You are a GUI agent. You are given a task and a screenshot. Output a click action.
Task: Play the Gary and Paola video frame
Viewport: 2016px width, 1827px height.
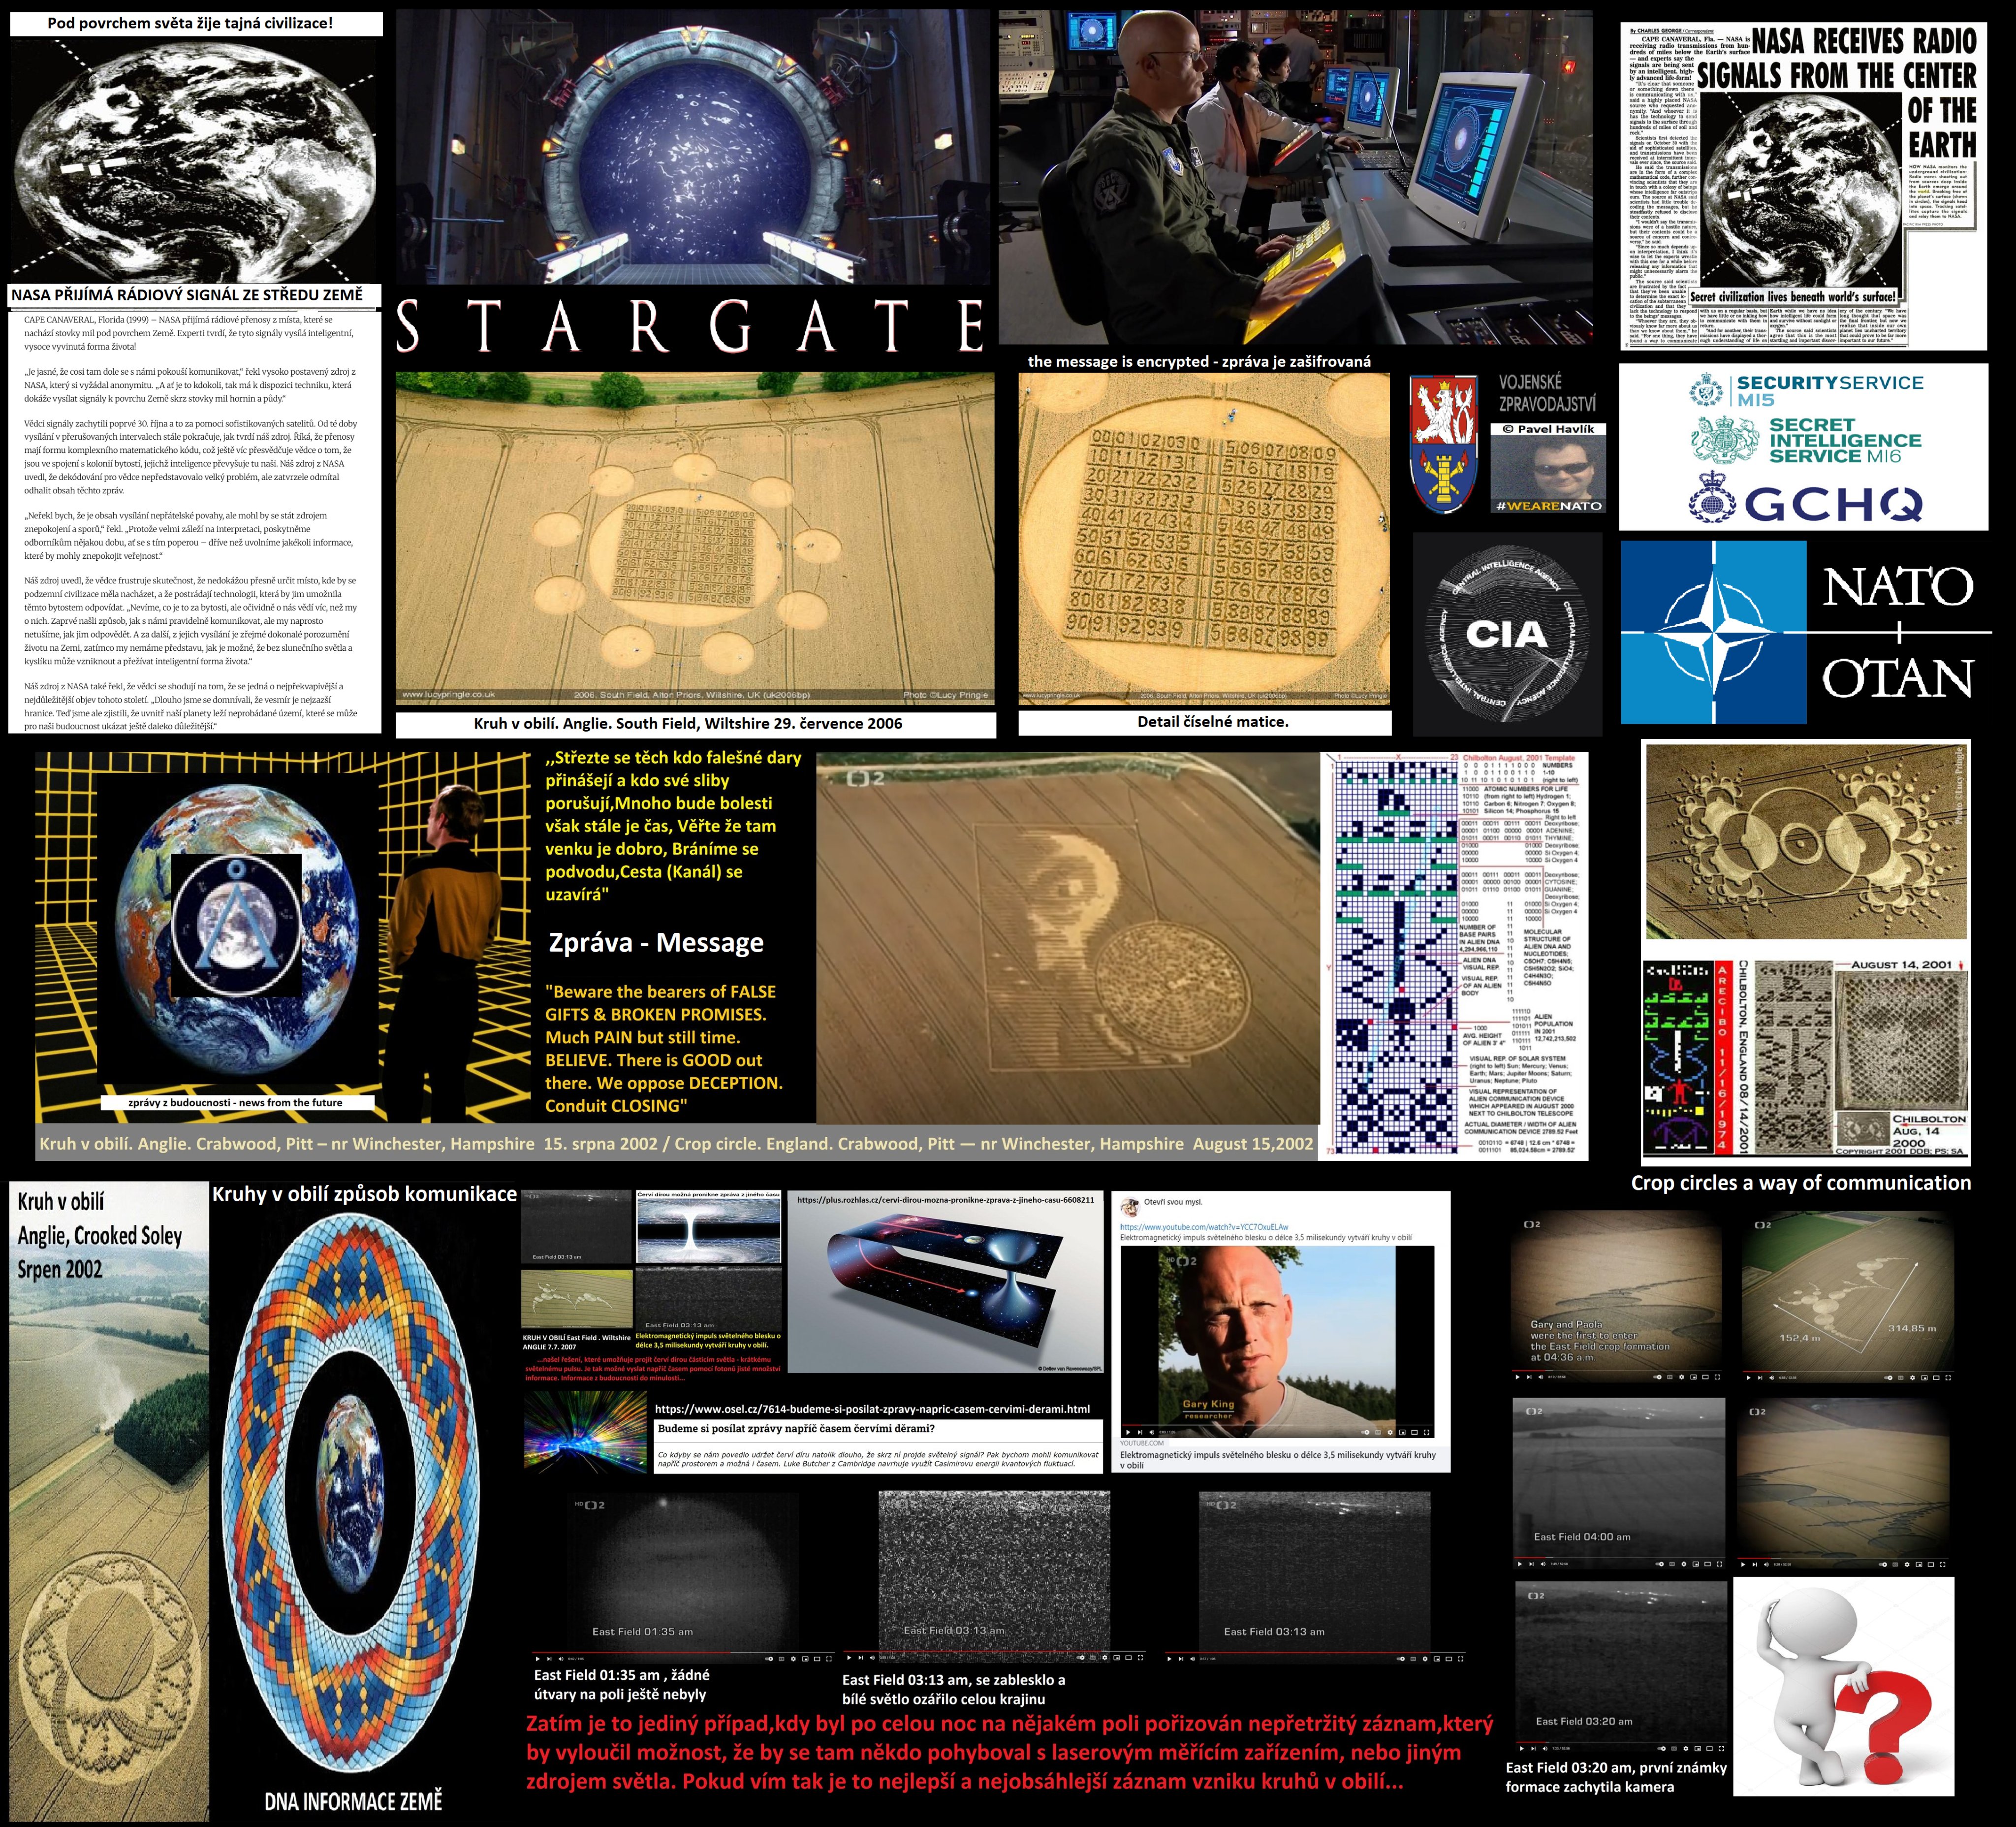pyautogui.click(x=1518, y=1377)
